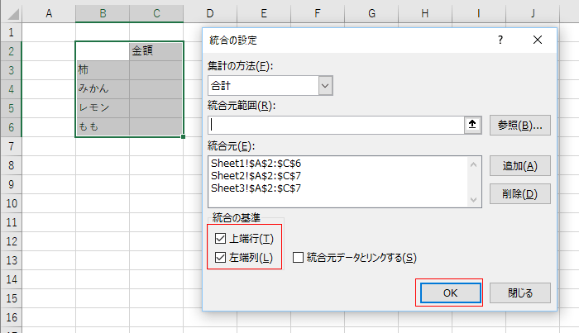This screenshot has height=333, width=579.
Task: Click the 削除 delete button
Action: [x=519, y=194]
